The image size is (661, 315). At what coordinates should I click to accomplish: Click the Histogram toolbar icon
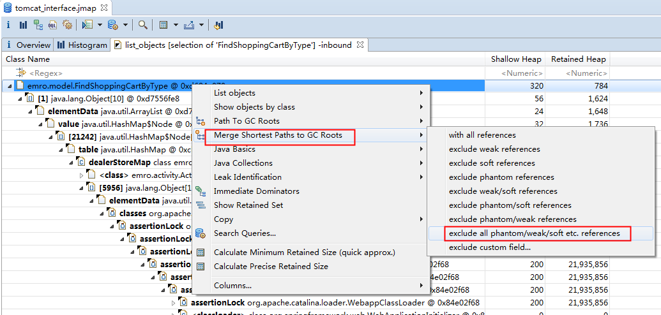(x=23, y=26)
